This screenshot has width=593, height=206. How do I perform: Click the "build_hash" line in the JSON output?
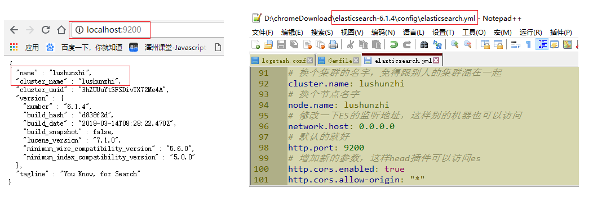tap(68, 115)
